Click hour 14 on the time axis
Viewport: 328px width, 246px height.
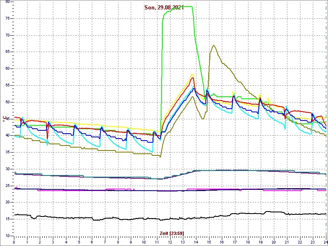point(196,242)
